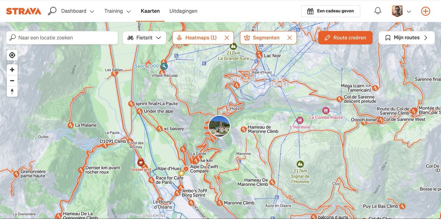
Task: Open the Fietsrit sport type dropdown
Action: click(144, 38)
